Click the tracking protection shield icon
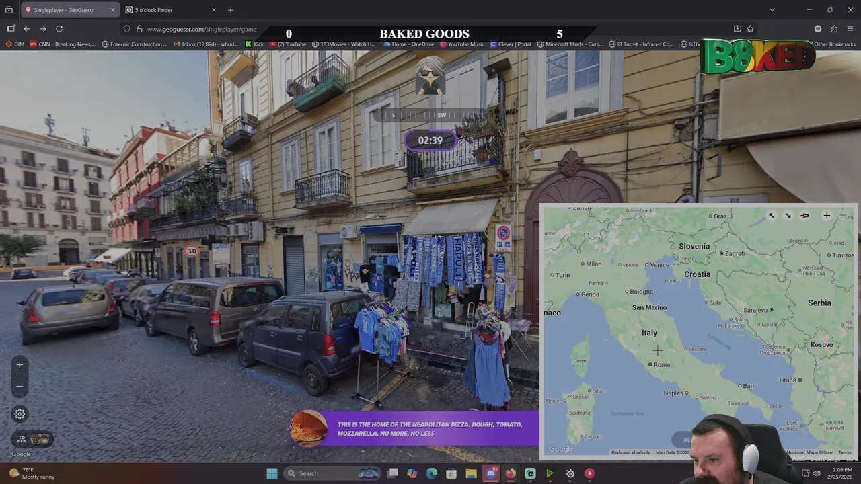This screenshot has width=861, height=484. [x=126, y=29]
